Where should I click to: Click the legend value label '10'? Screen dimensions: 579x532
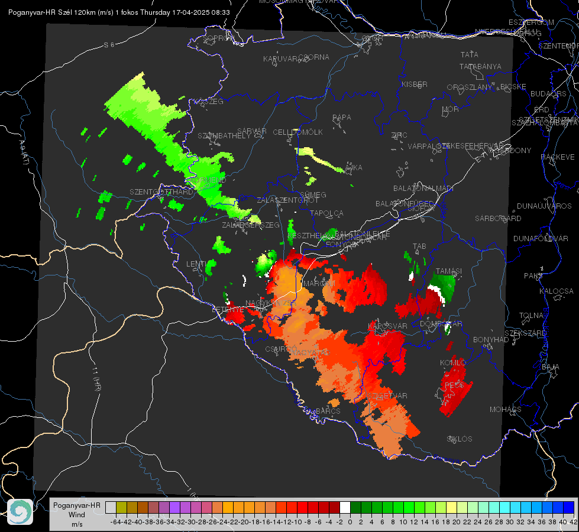403,522
